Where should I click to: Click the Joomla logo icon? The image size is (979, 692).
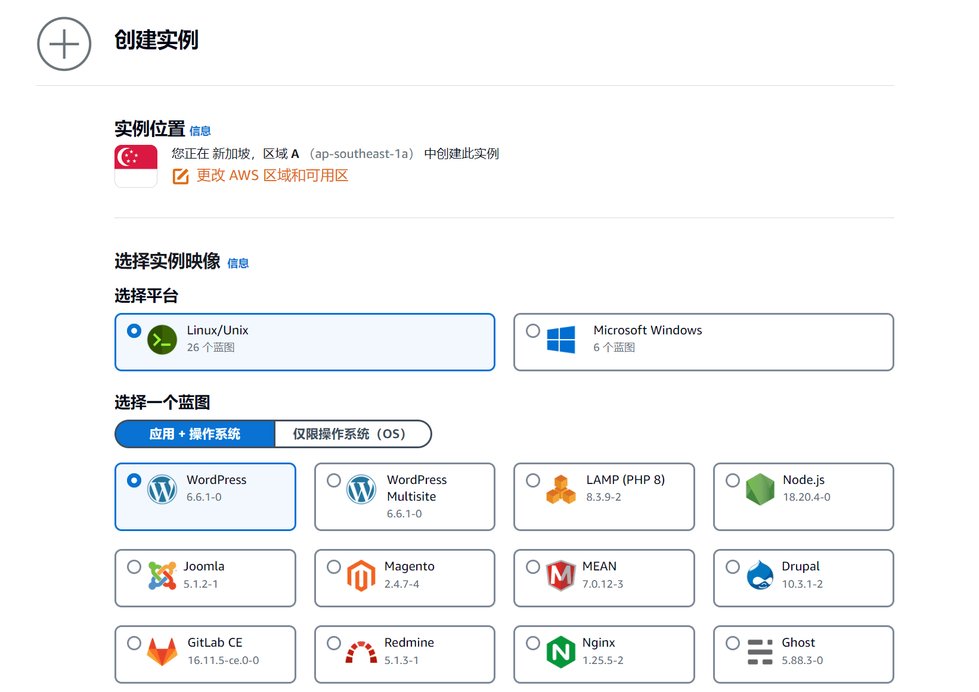(162, 575)
